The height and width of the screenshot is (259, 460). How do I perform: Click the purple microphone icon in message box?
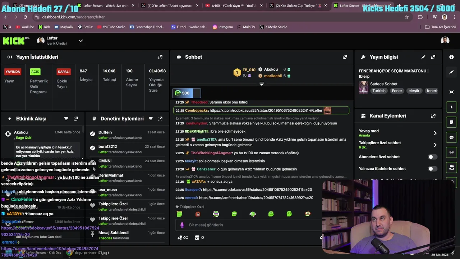click(182, 225)
